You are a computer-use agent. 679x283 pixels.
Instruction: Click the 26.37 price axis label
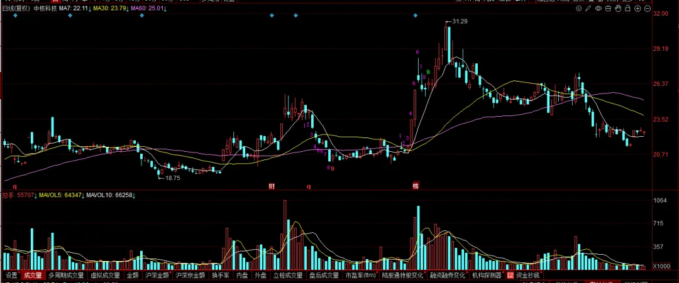click(660, 84)
